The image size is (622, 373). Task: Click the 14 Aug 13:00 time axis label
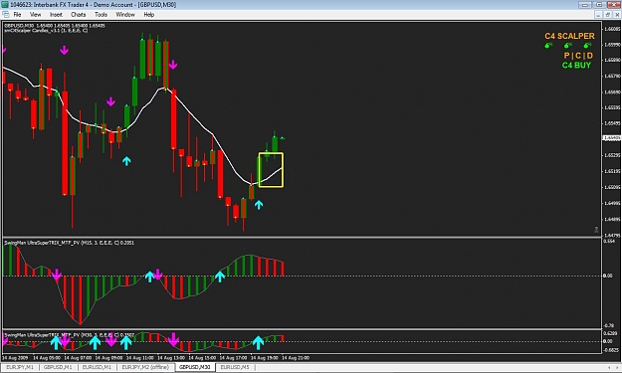[171, 357]
